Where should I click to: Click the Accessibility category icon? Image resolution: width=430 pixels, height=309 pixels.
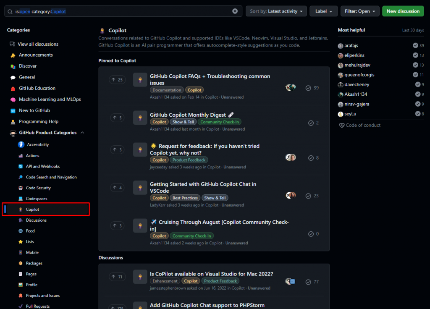point(21,144)
